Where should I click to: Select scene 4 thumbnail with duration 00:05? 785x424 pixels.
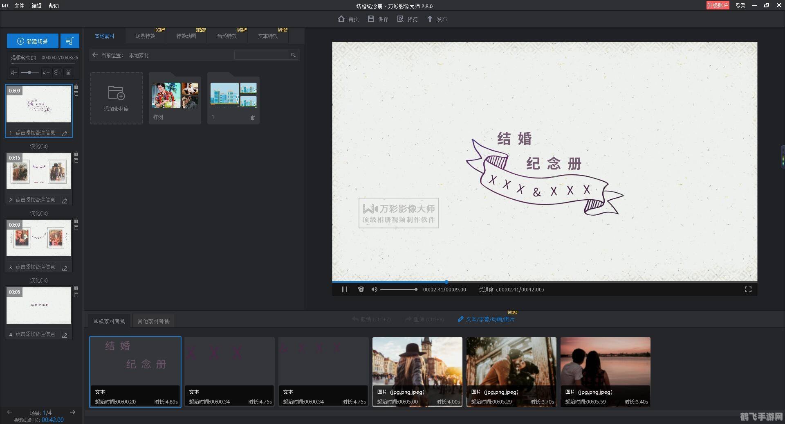click(x=39, y=305)
